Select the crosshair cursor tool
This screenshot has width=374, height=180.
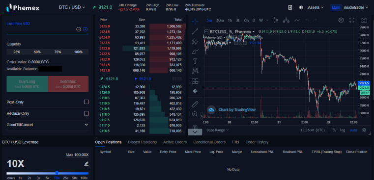pos(195,22)
